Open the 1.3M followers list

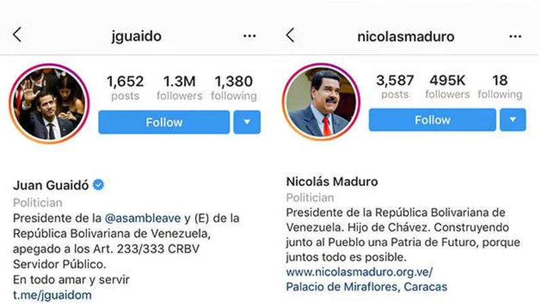[180, 88]
